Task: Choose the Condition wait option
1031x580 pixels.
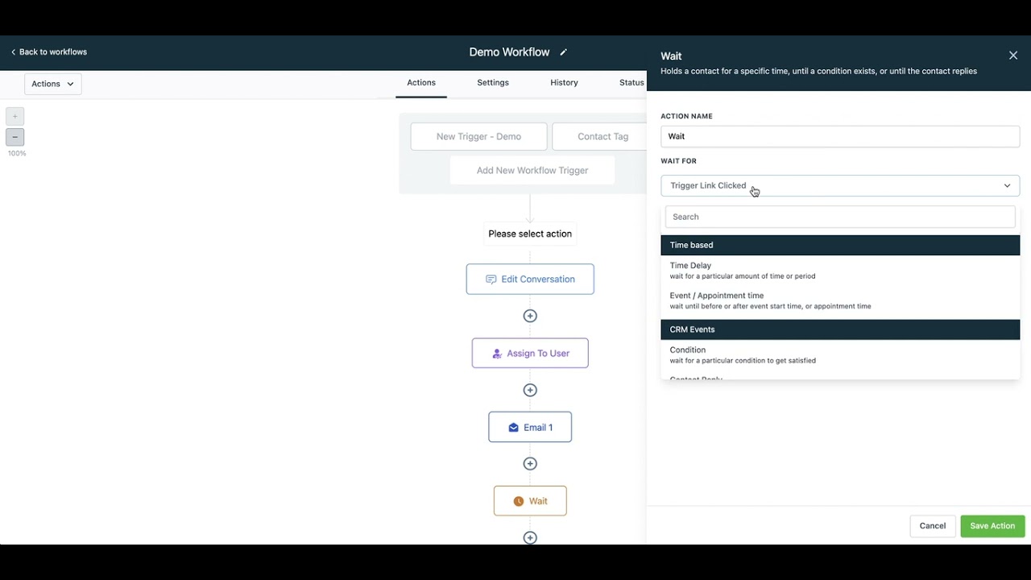Action: click(840, 354)
